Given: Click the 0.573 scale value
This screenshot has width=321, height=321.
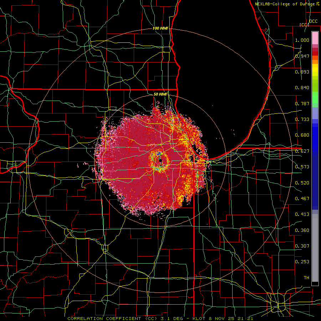Looking at the screenshot, I should coord(302,167).
